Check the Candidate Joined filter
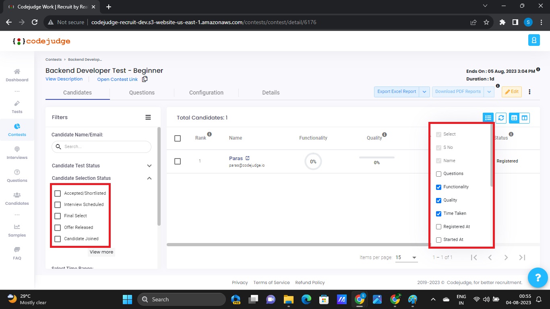 pyautogui.click(x=58, y=239)
